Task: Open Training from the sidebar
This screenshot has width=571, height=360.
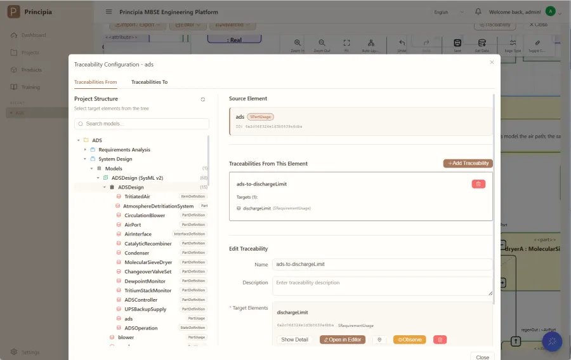Action: [x=30, y=87]
